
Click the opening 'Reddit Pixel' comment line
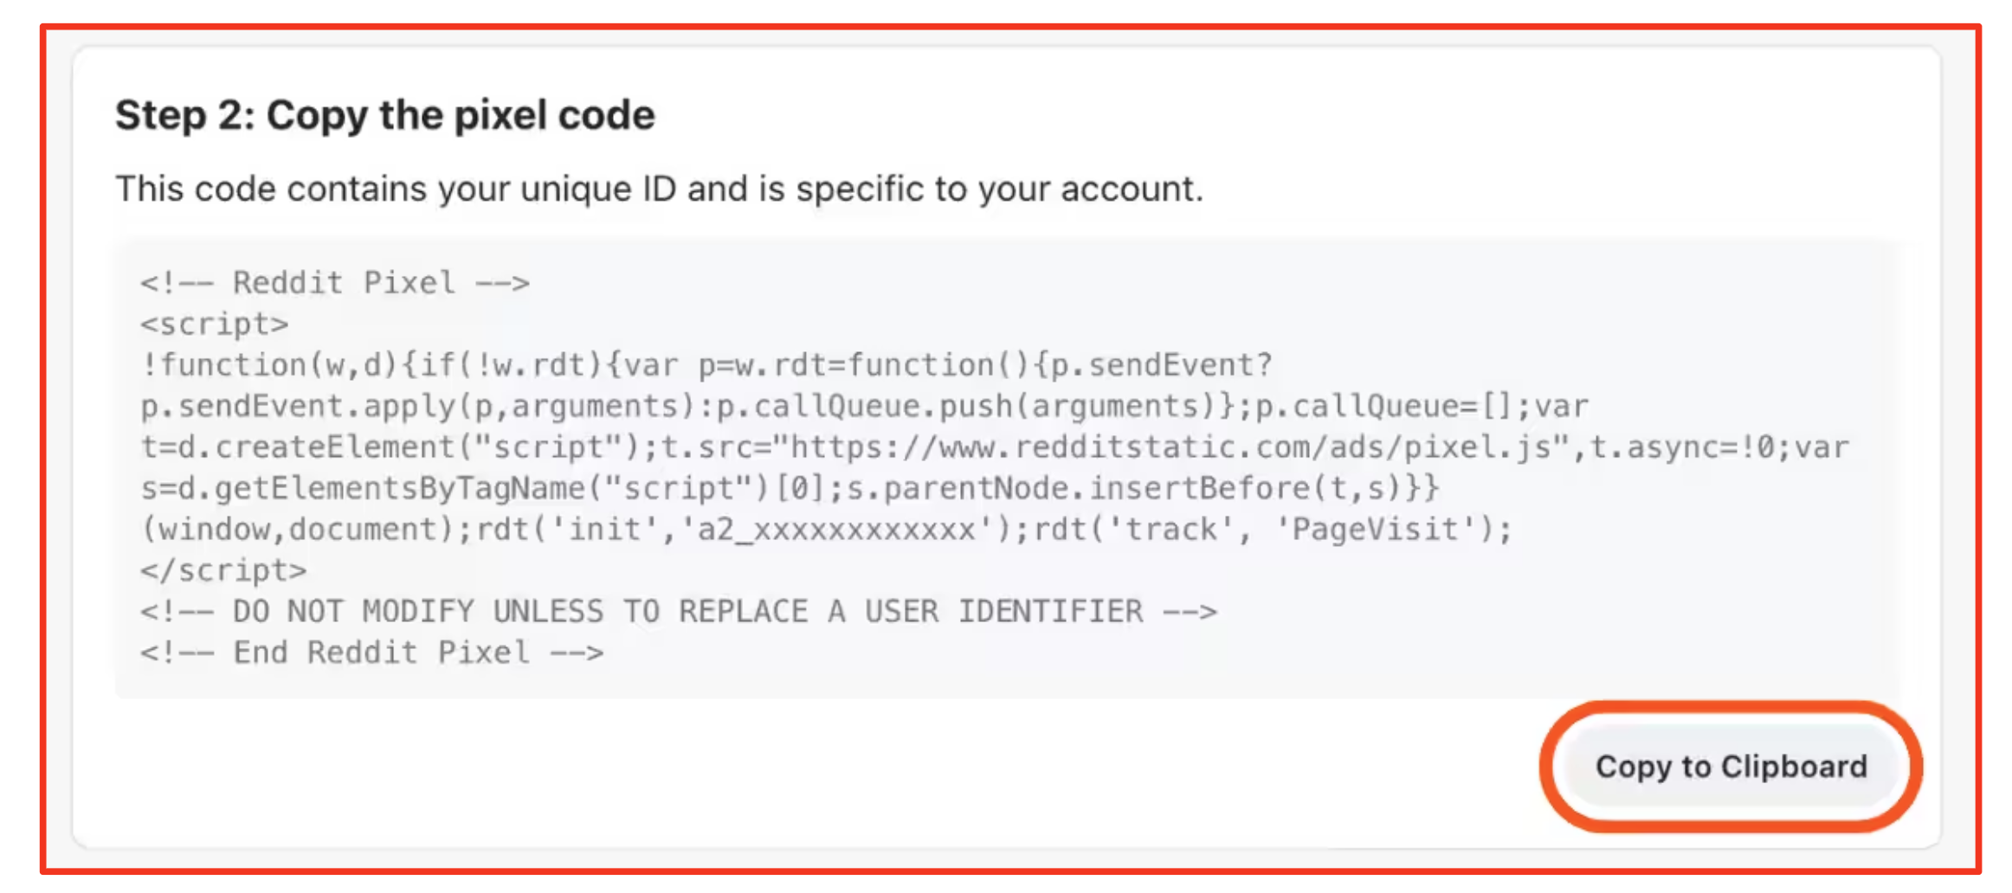coord(335,283)
